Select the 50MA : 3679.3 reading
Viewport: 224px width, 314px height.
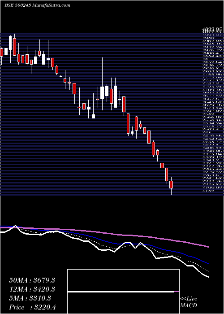(32, 280)
